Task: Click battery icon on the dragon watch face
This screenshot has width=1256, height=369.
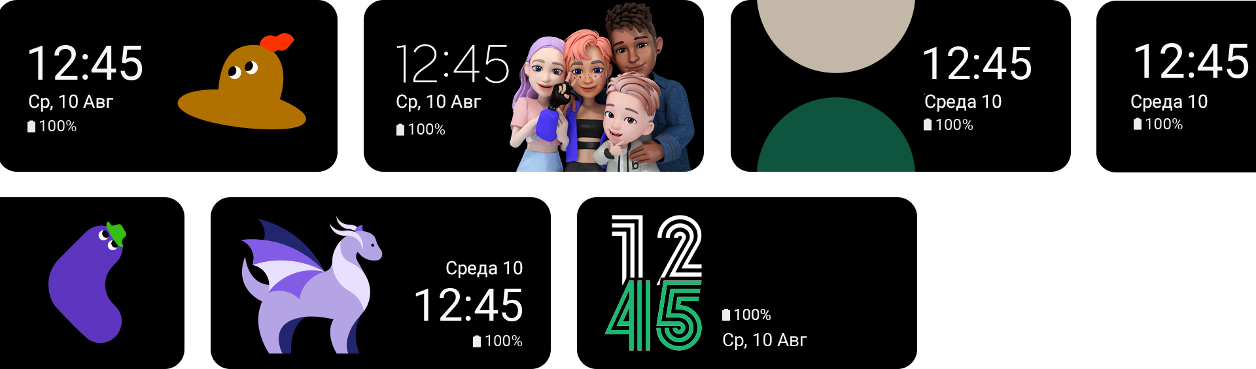Action: pyautogui.click(x=477, y=341)
